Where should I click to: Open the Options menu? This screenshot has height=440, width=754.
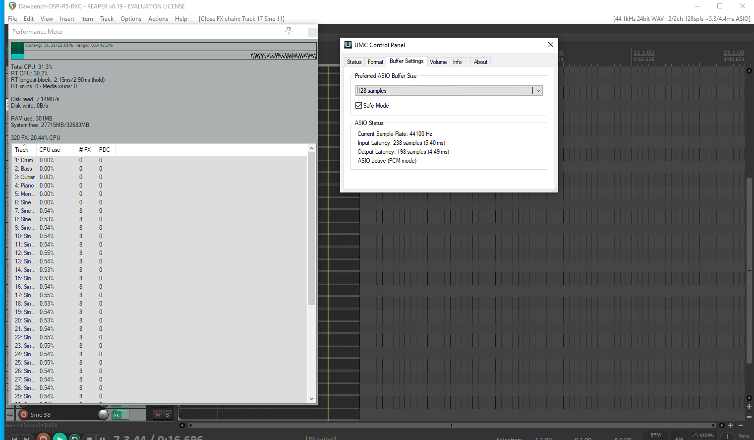point(131,19)
